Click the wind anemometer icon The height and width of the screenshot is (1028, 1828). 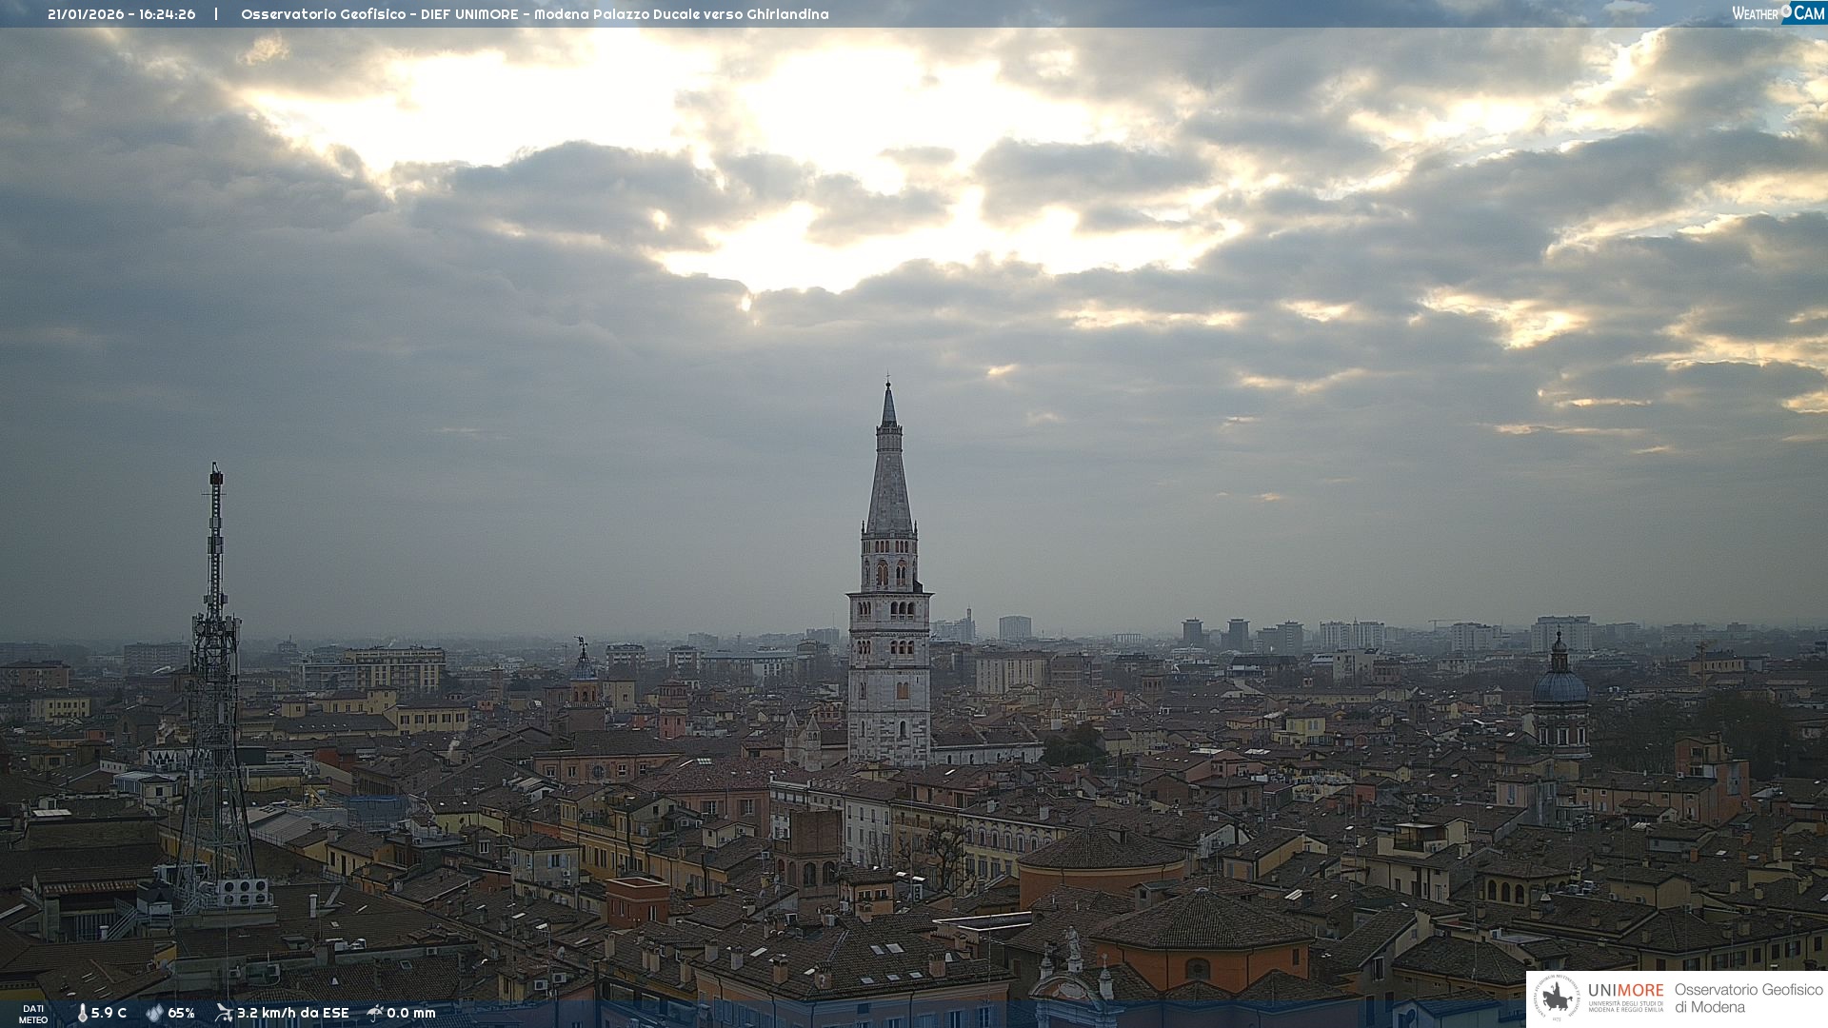pyautogui.click(x=224, y=1013)
